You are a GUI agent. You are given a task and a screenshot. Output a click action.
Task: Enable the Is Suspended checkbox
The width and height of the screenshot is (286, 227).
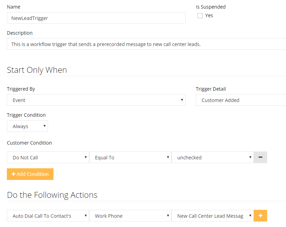200,15
